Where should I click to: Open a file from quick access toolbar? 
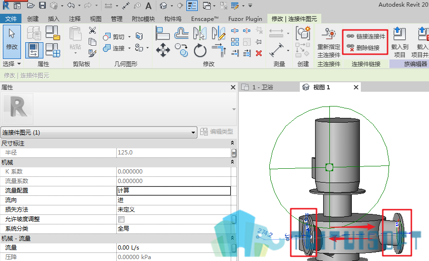click(31, 5)
